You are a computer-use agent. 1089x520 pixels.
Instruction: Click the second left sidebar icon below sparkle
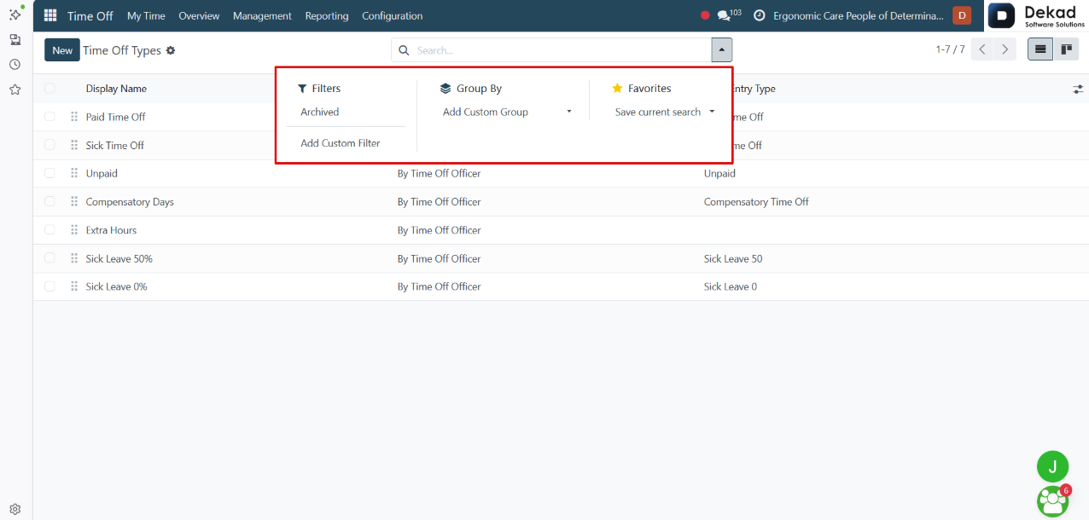(x=15, y=39)
